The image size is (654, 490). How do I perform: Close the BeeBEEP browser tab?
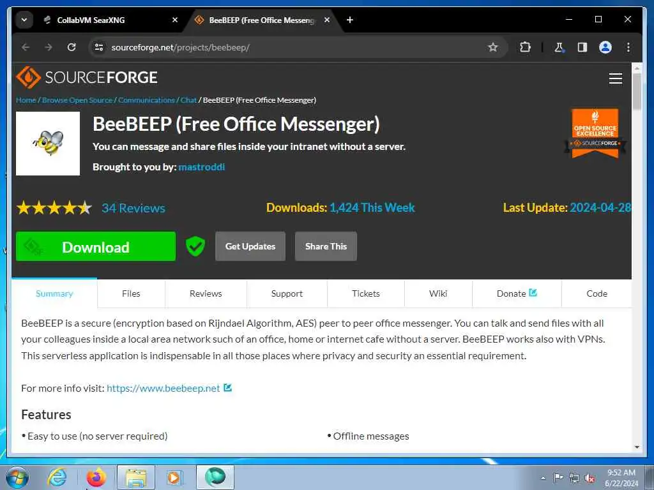327,20
